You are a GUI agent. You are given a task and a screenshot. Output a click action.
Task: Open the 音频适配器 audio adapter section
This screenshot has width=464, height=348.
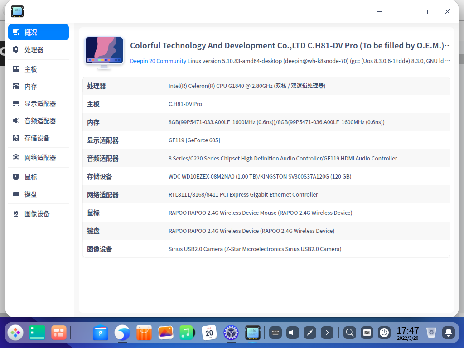click(x=39, y=121)
